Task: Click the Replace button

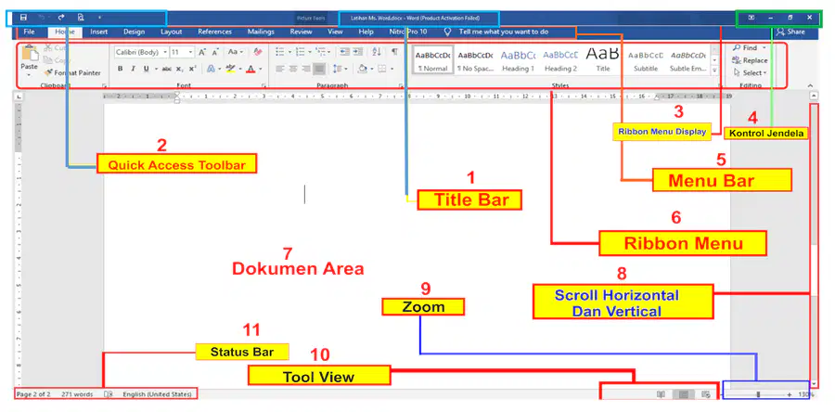Action: [x=751, y=60]
